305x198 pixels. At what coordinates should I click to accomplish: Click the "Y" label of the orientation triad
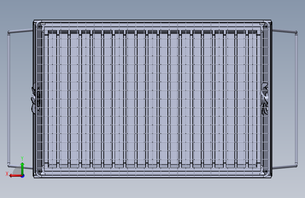click(x=22, y=159)
